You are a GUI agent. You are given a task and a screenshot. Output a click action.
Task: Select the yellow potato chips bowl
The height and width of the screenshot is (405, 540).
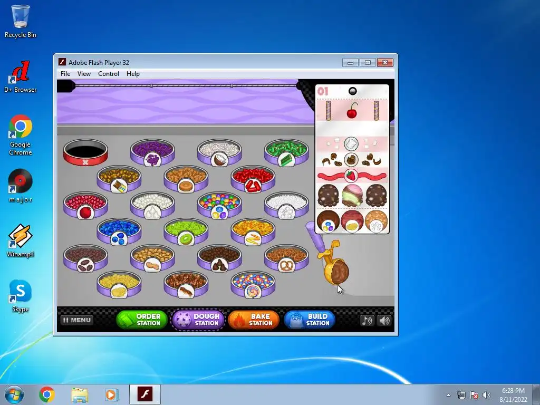(119, 284)
